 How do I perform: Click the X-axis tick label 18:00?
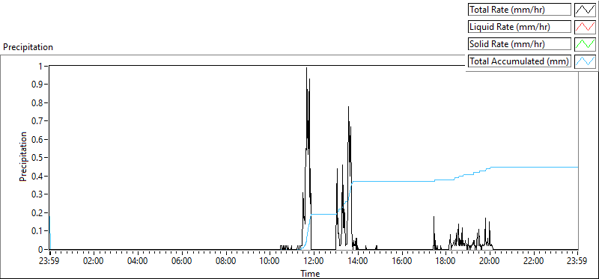pyautogui.click(x=446, y=262)
